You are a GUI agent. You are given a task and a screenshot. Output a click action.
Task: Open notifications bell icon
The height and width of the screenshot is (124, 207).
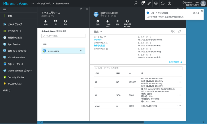(143, 3)
